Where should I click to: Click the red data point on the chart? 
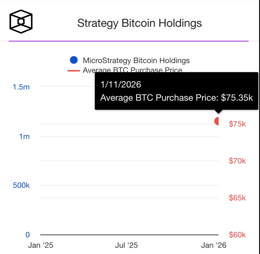[x=217, y=121]
